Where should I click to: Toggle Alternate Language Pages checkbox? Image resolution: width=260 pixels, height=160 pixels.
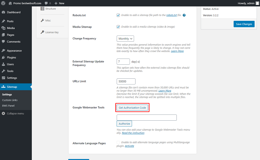click(118, 142)
